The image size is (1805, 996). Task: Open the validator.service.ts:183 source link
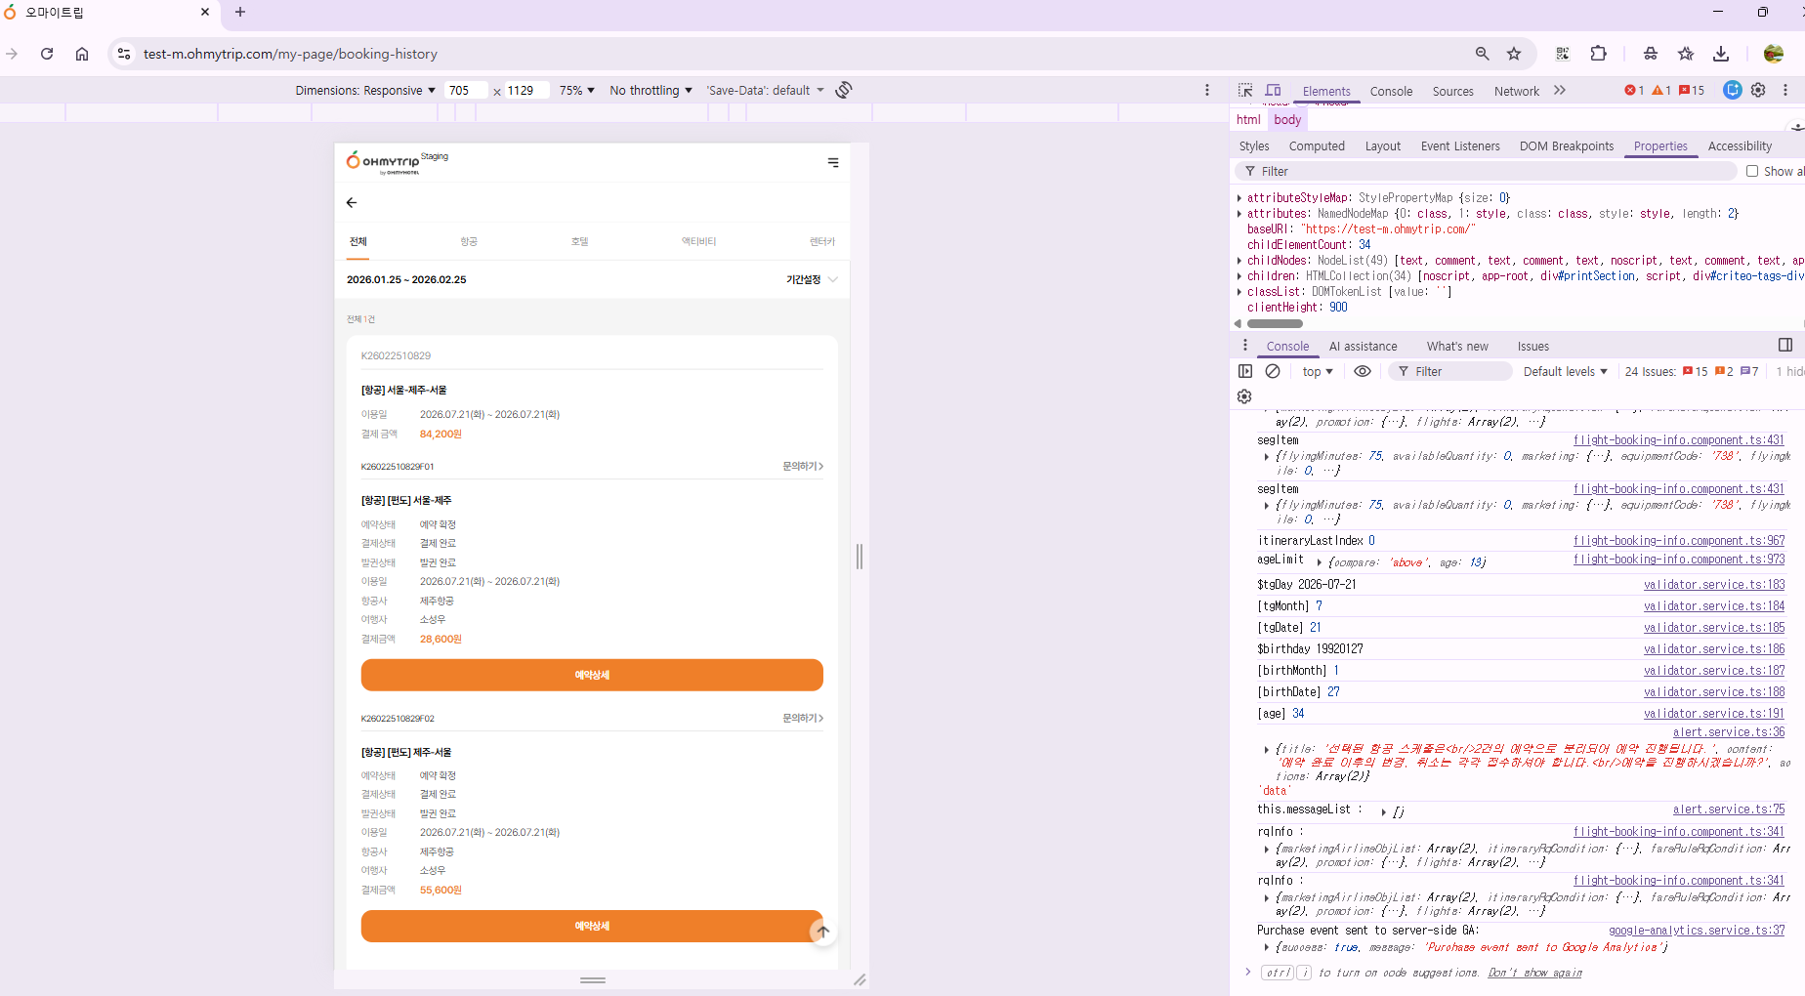coord(1713,585)
